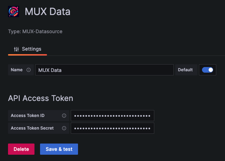
Task: Open the Access Token ID info icon
Action: [64, 116]
